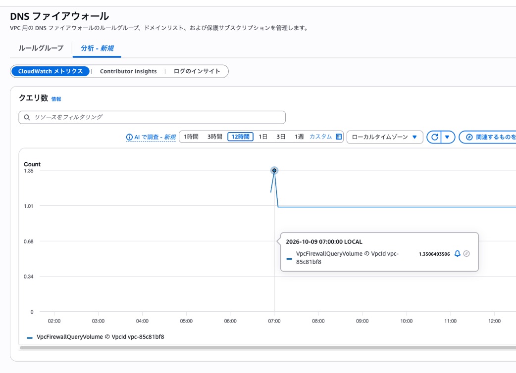Expand the refresh options dropdown arrow

[447, 137]
